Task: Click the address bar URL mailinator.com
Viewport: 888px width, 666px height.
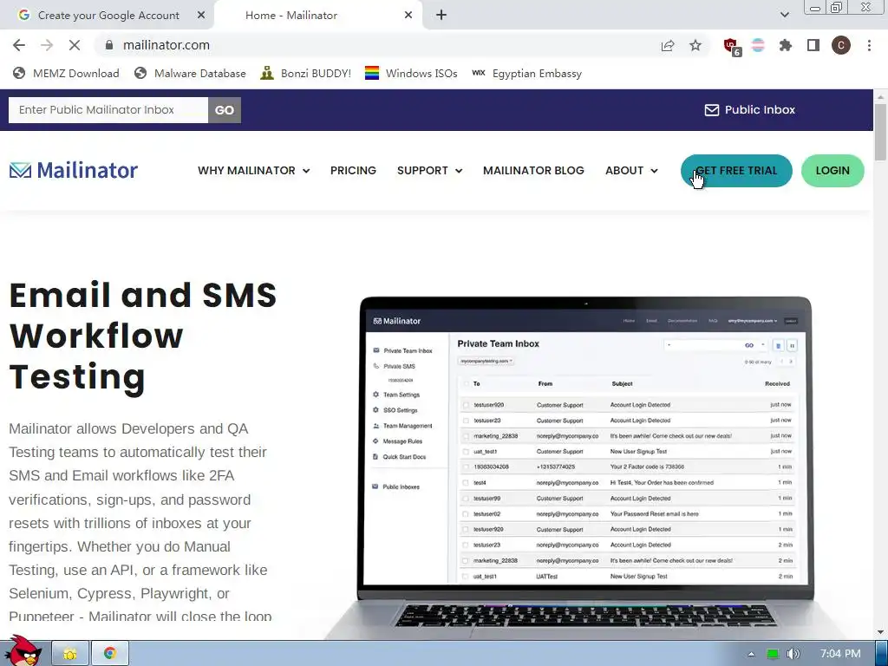Action: [x=166, y=45]
